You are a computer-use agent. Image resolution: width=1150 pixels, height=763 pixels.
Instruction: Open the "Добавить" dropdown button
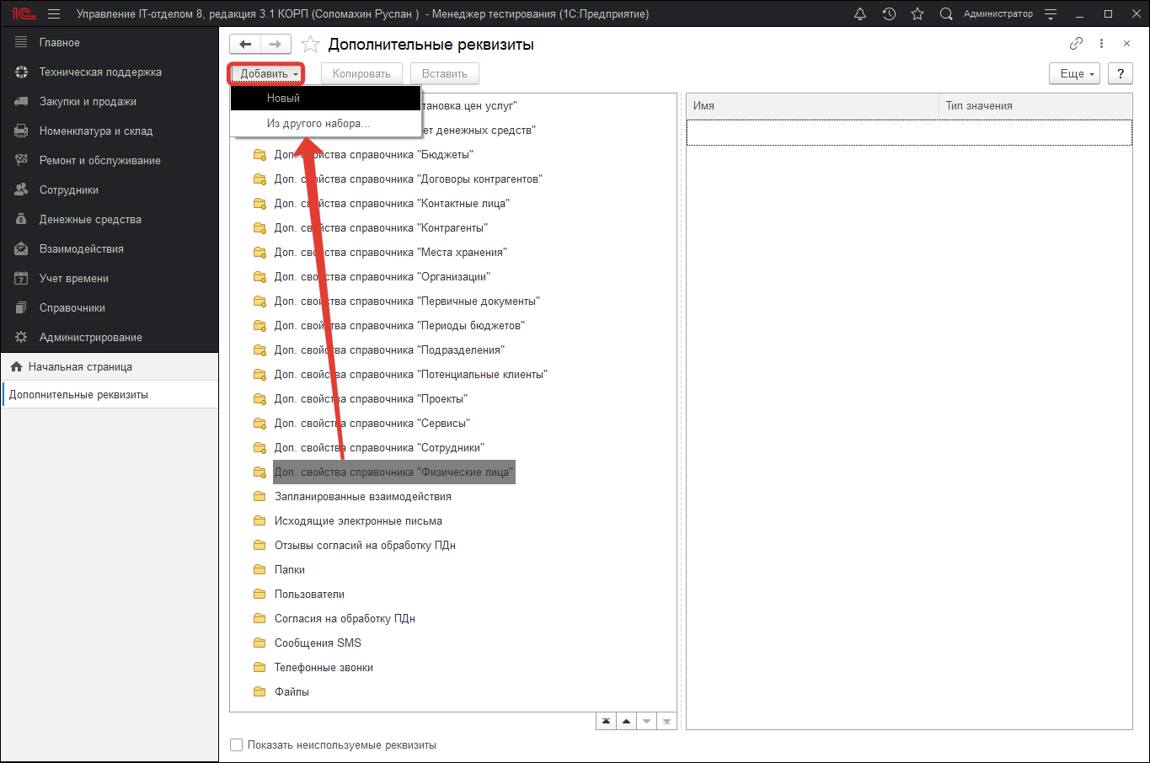tap(266, 74)
